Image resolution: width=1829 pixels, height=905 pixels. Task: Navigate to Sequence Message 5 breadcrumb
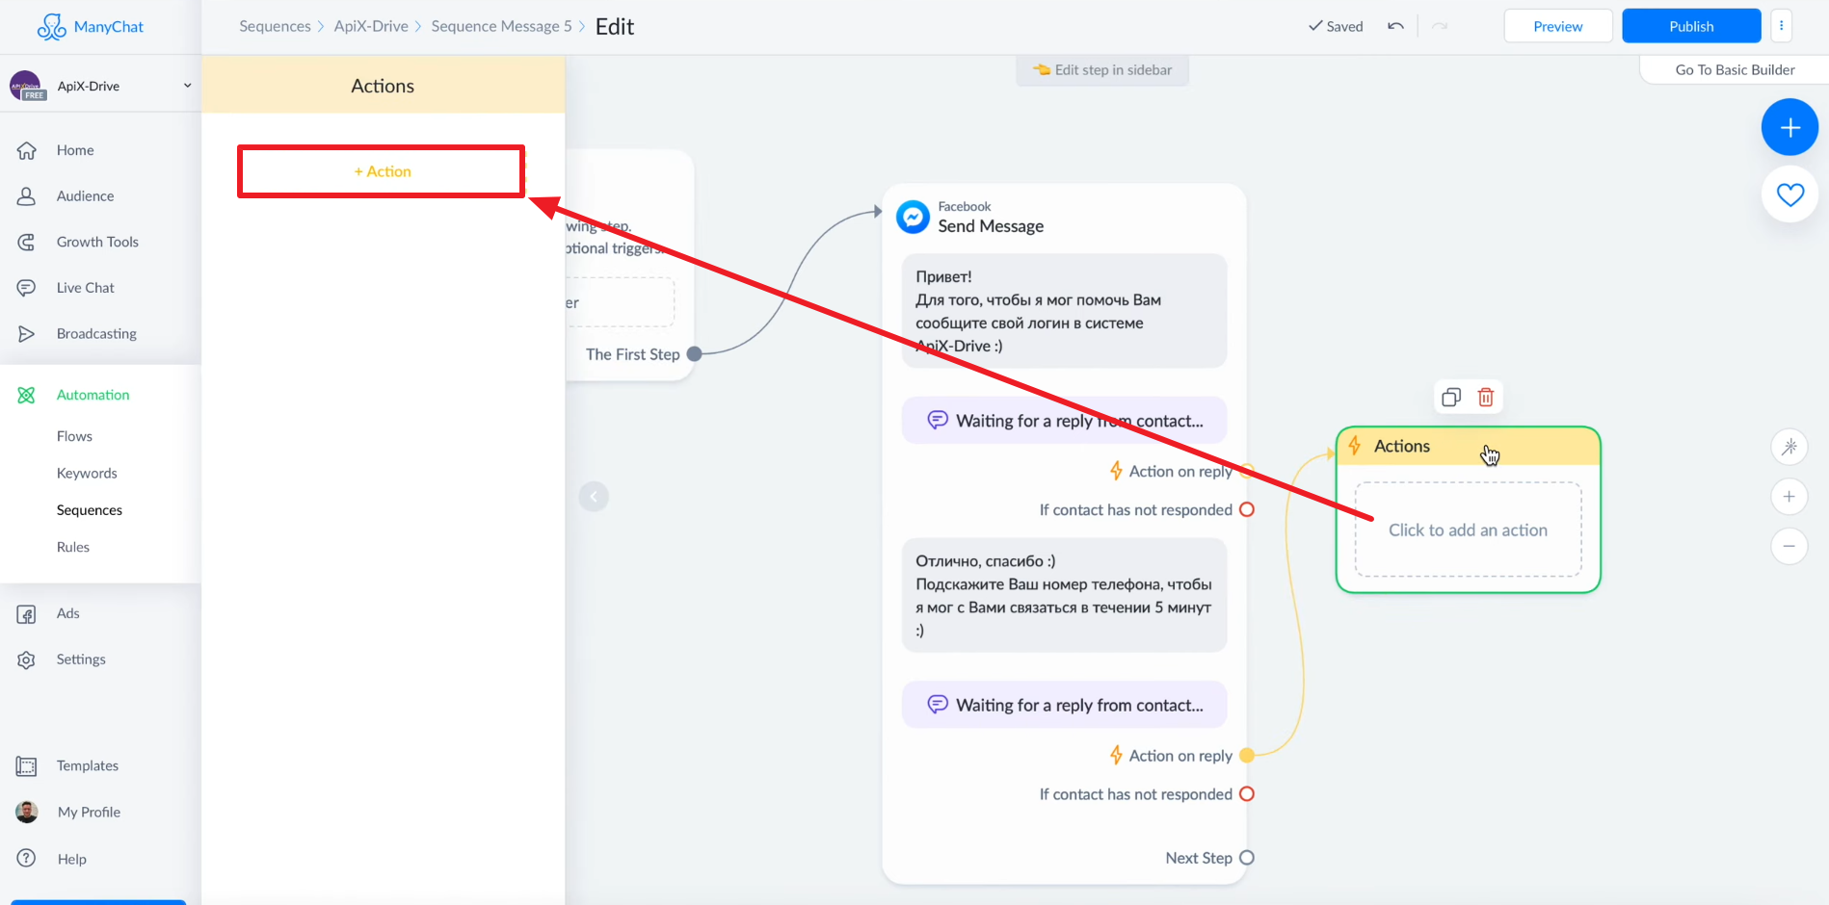tap(501, 26)
